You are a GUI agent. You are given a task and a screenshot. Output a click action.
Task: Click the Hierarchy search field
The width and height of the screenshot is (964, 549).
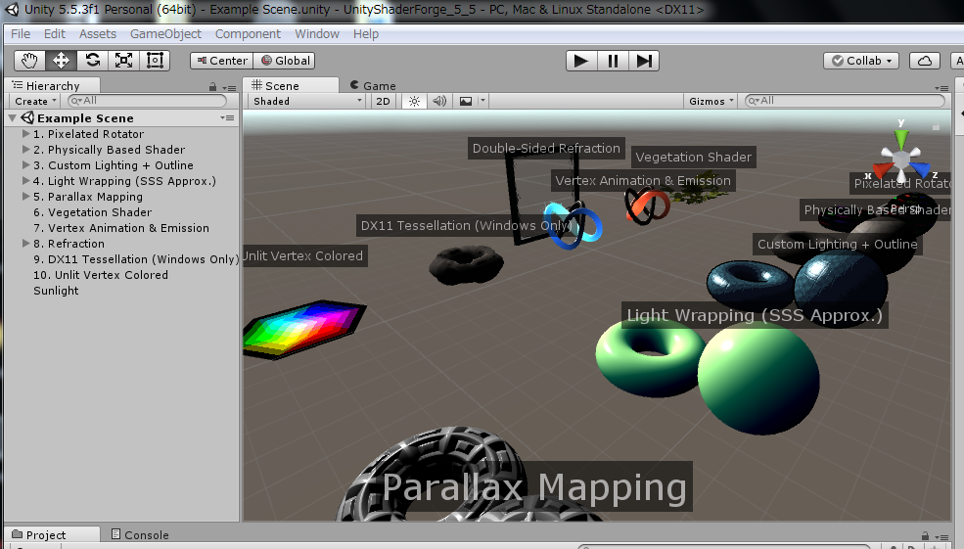point(147,100)
